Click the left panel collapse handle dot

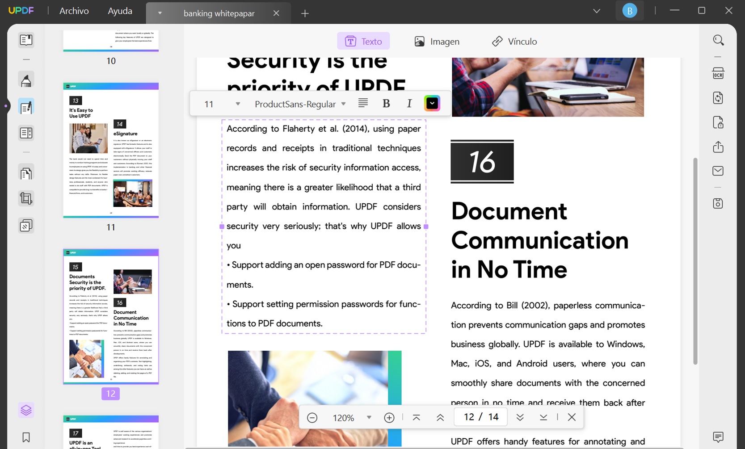(x=6, y=106)
